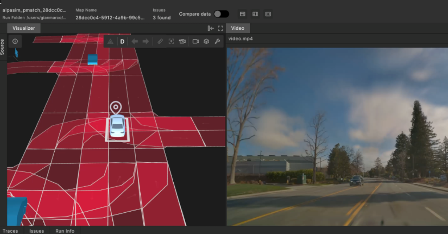Click the video camera view icon
The width and height of the screenshot is (448, 234).
click(x=196, y=42)
